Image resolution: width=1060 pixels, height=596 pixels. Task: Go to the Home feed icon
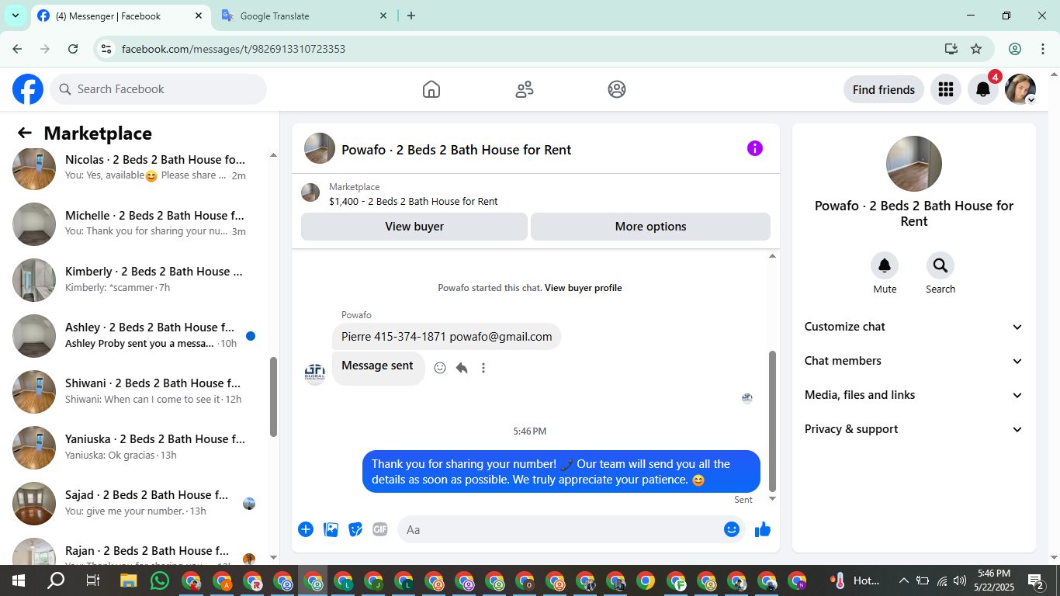tap(431, 89)
